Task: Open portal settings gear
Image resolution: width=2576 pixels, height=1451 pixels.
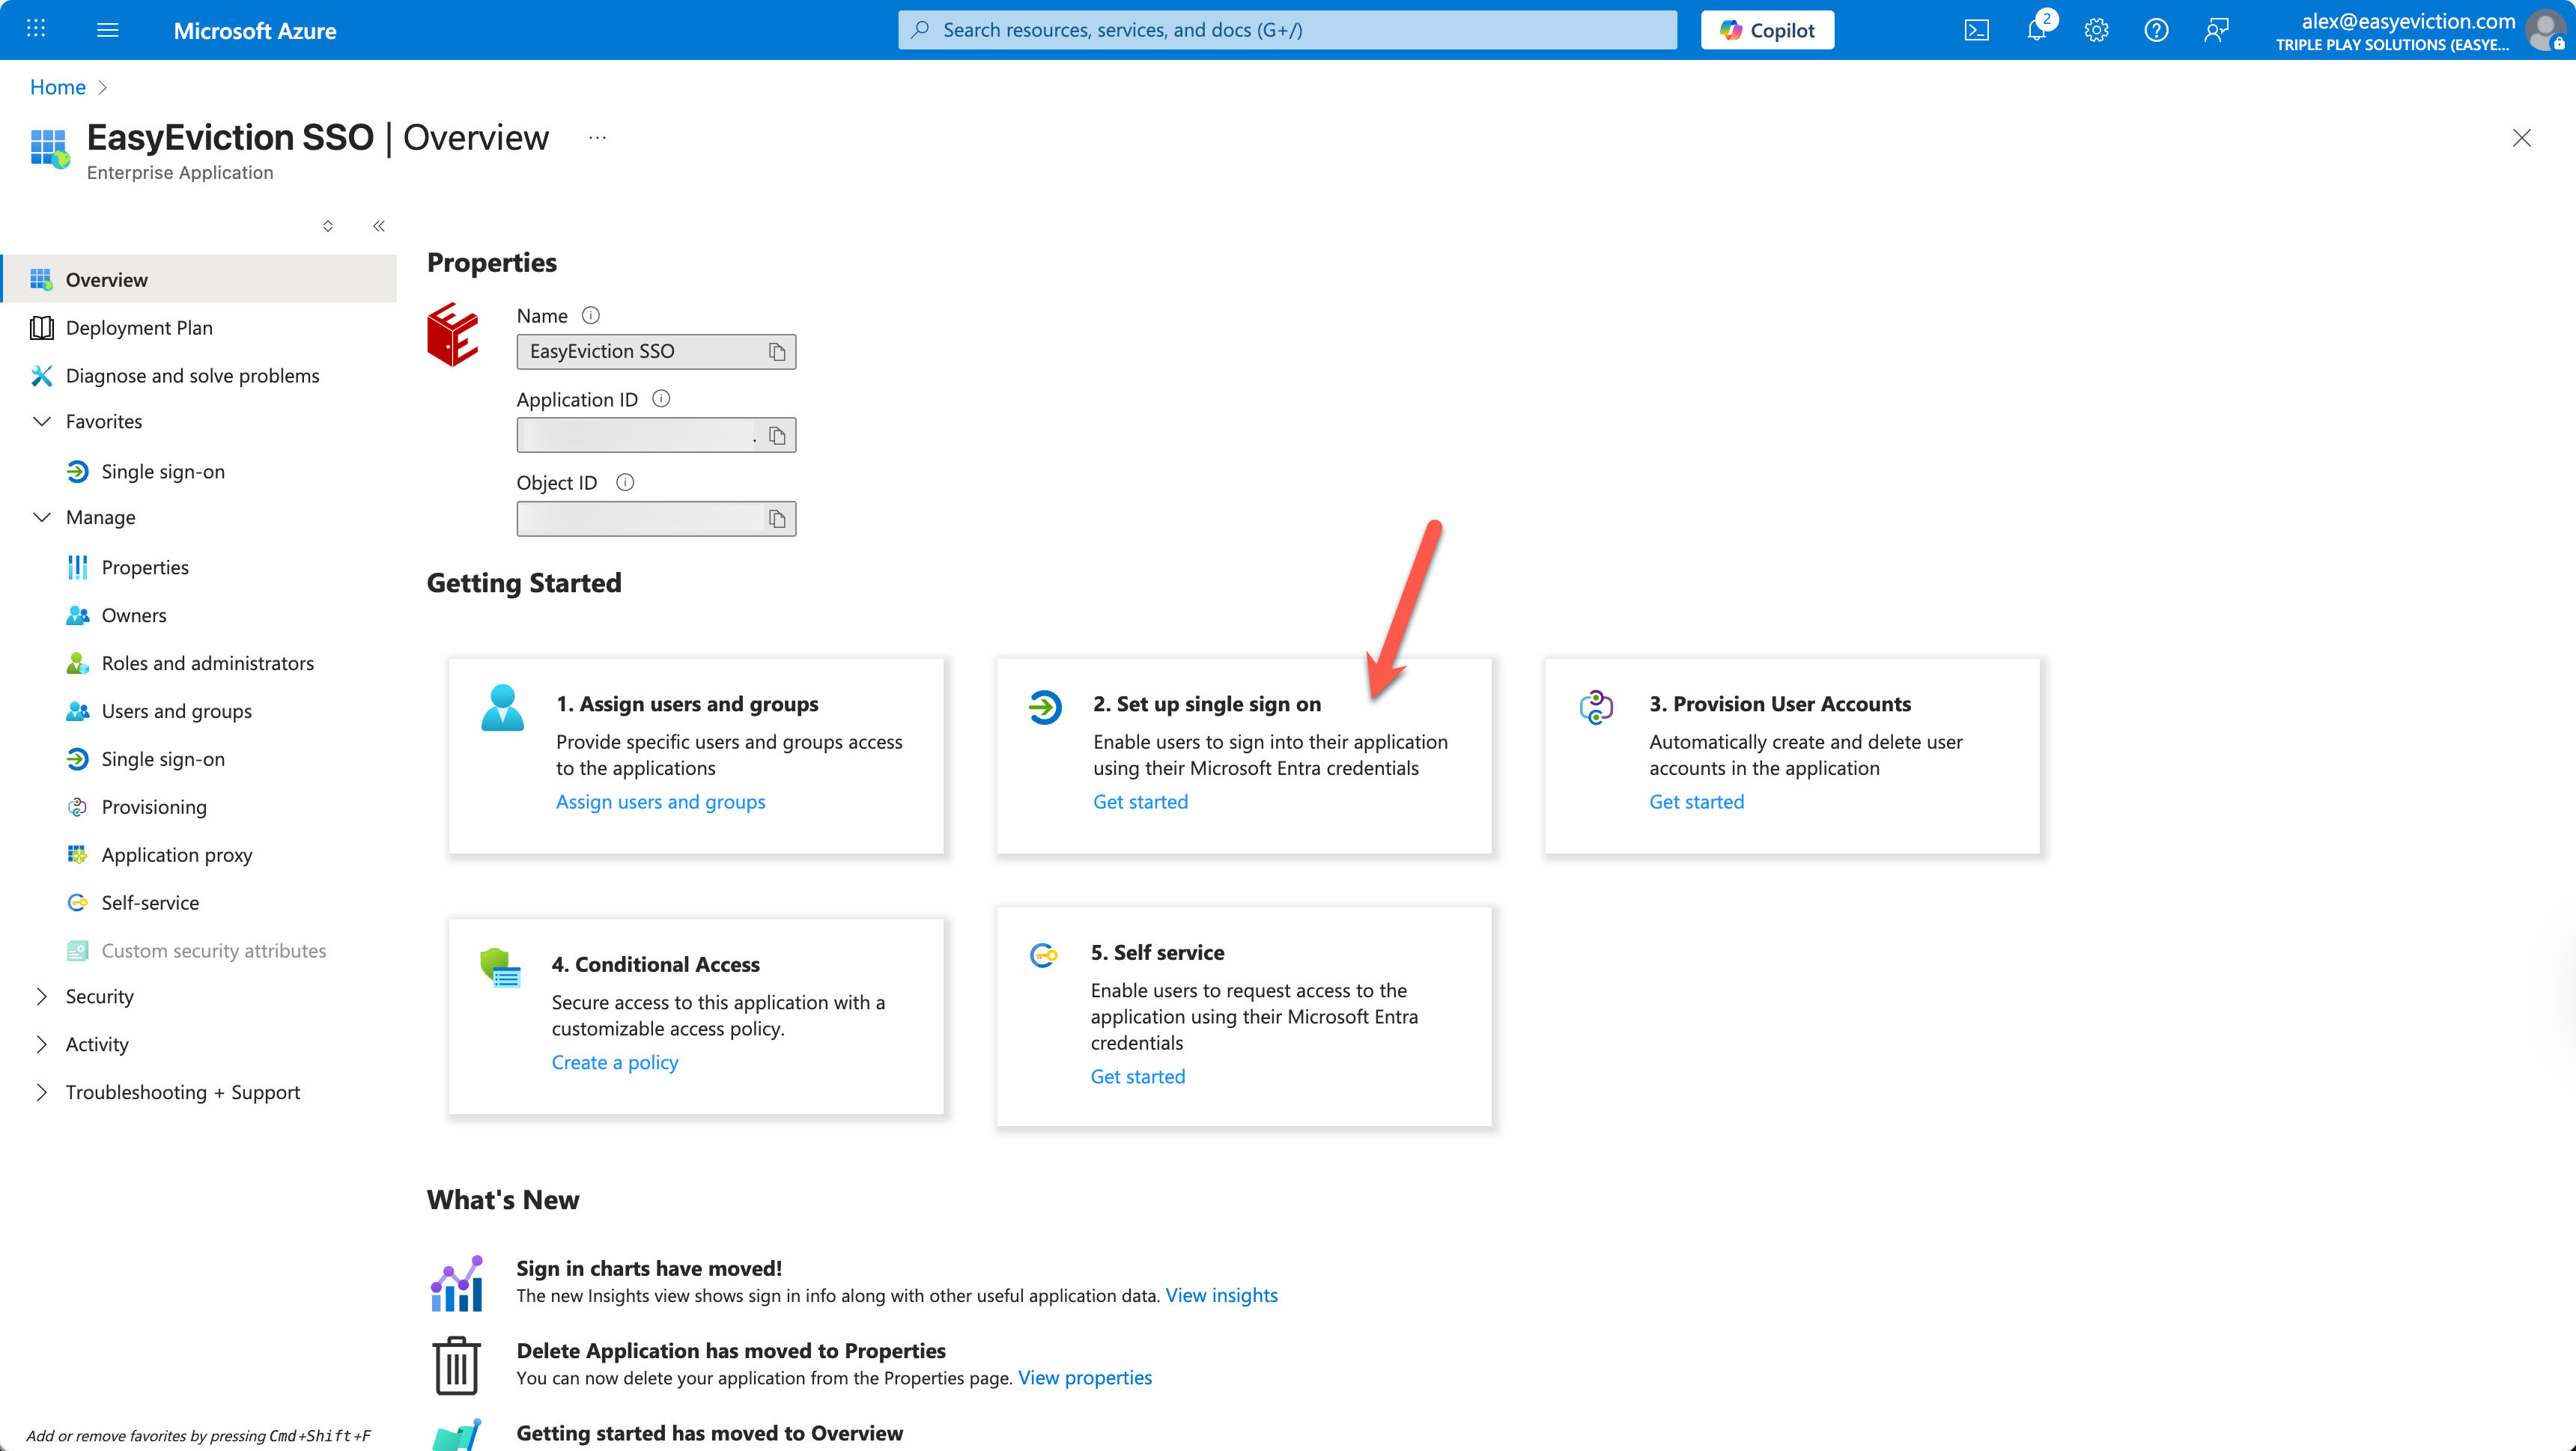Action: pyautogui.click(x=2096, y=30)
